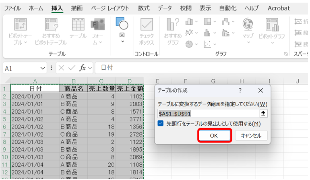Click the win/loss sparkline icon (勝敗)

tap(298, 44)
